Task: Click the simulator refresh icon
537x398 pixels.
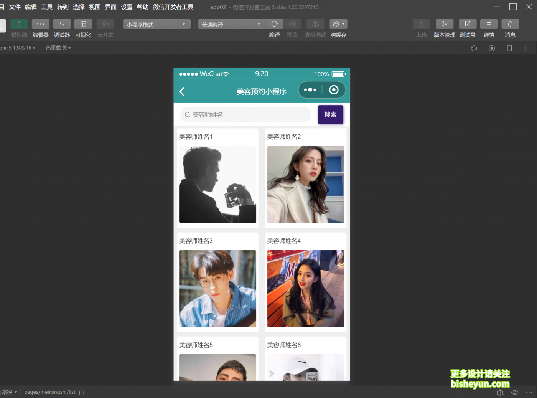Action: [474, 48]
